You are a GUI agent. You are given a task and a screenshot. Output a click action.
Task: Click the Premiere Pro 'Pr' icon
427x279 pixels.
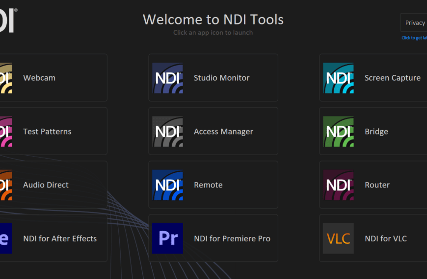pyautogui.click(x=167, y=238)
